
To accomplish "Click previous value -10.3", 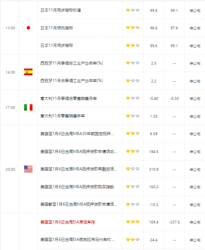I will point(154,204).
